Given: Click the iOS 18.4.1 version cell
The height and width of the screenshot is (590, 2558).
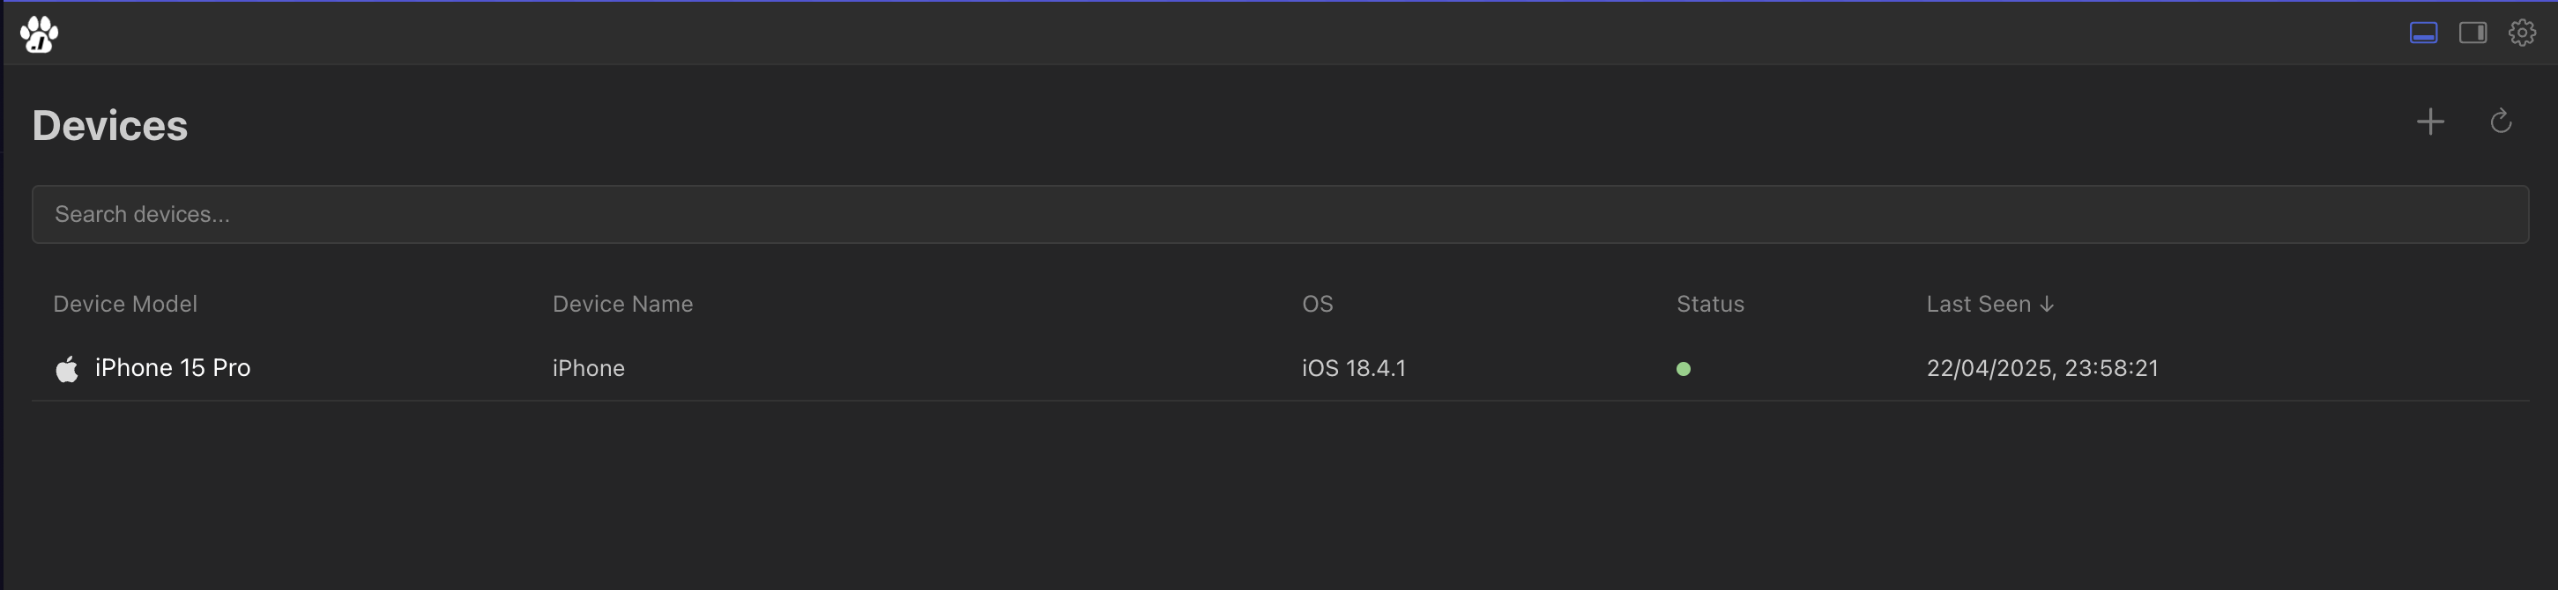Looking at the screenshot, I should (1355, 368).
